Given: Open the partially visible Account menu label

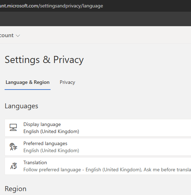Looking at the screenshot, I should pyautogui.click(x=7, y=35).
